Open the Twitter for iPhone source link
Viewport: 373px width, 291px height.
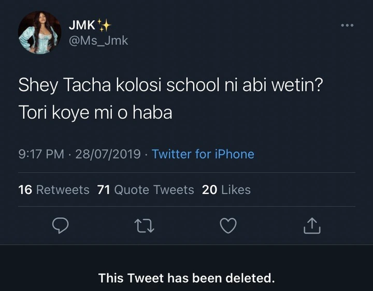pyautogui.click(x=203, y=154)
